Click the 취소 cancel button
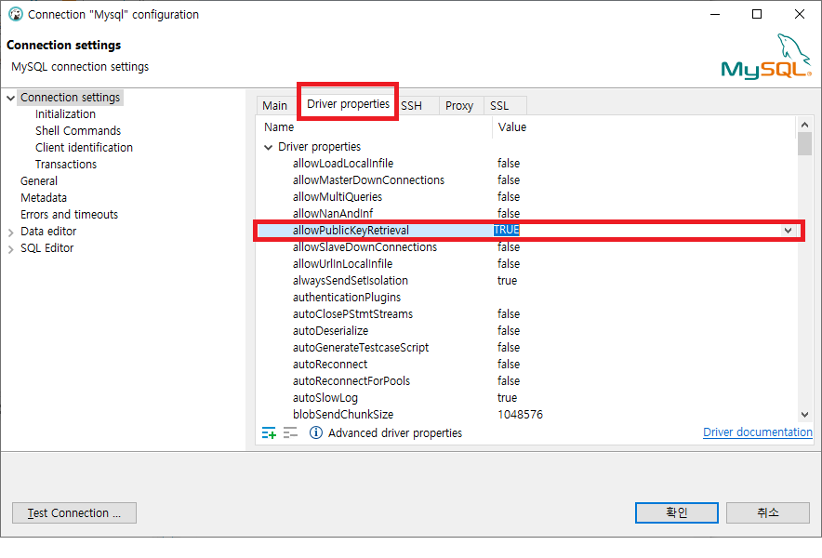 pos(767,512)
